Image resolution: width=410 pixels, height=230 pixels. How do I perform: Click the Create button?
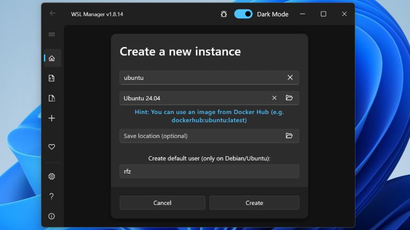(x=254, y=203)
